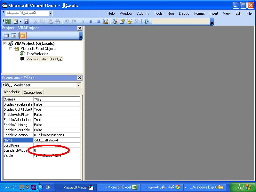
Task: Open the Properties Window toolbar icon
Action: [122, 21]
